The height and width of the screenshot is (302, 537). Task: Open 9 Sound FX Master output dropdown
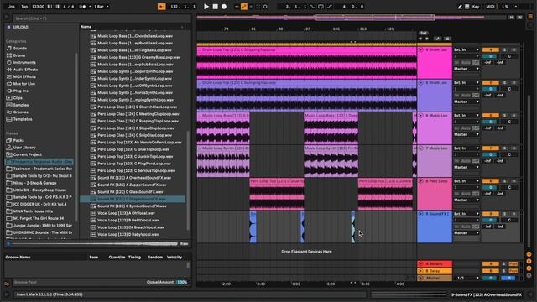click(467, 233)
